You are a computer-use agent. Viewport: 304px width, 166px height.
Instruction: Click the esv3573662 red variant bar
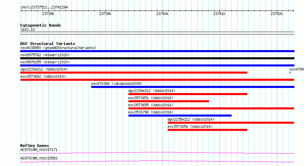pyautogui.click(x=157, y=80)
